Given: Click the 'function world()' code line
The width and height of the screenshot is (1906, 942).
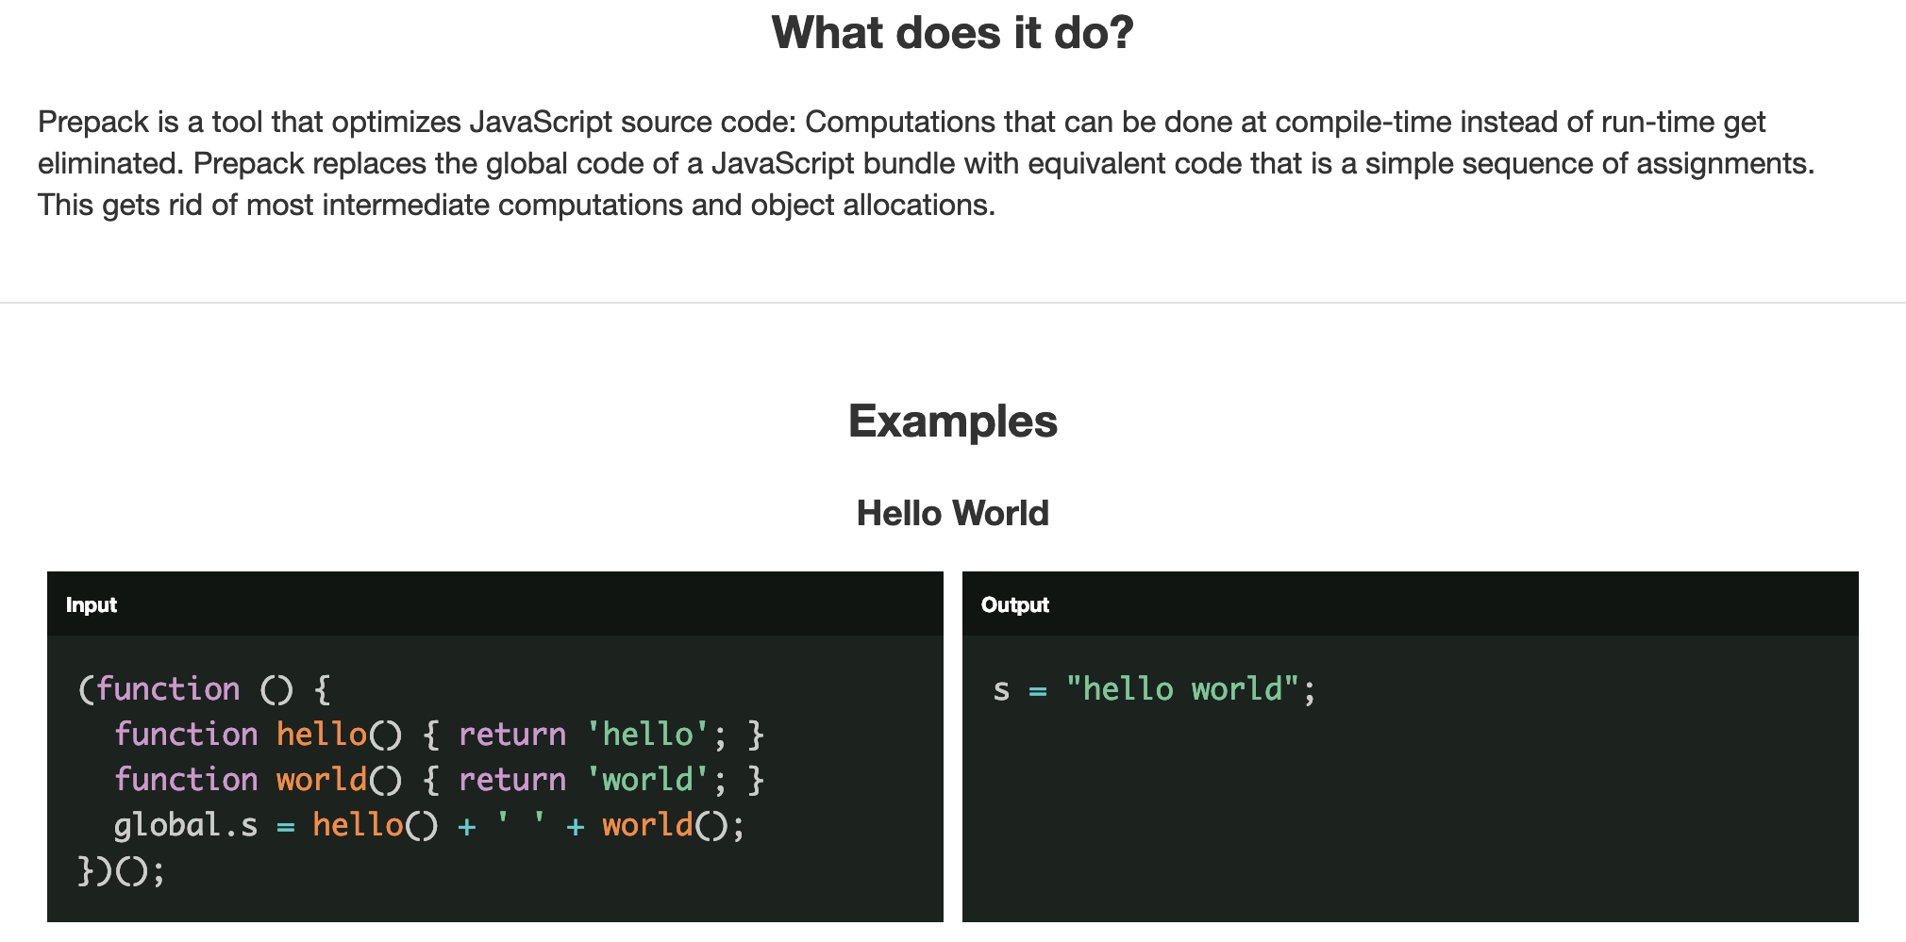Looking at the screenshot, I should click(439, 780).
